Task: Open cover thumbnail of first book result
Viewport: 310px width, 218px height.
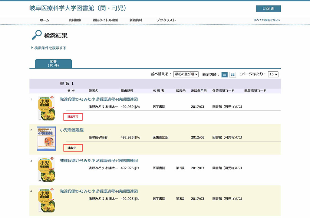Action: pos(46,107)
